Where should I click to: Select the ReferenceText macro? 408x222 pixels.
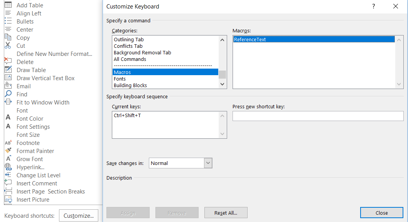click(x=314, y=40)
